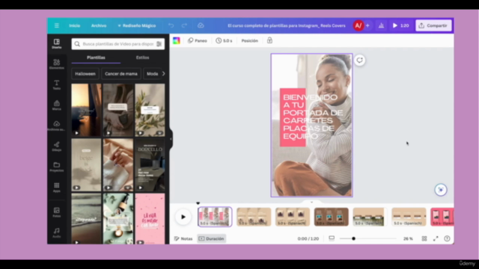Viewport: 479px width, 269px height.
Task: Play the timeline with the play button
Action: [x=183, y=217]
